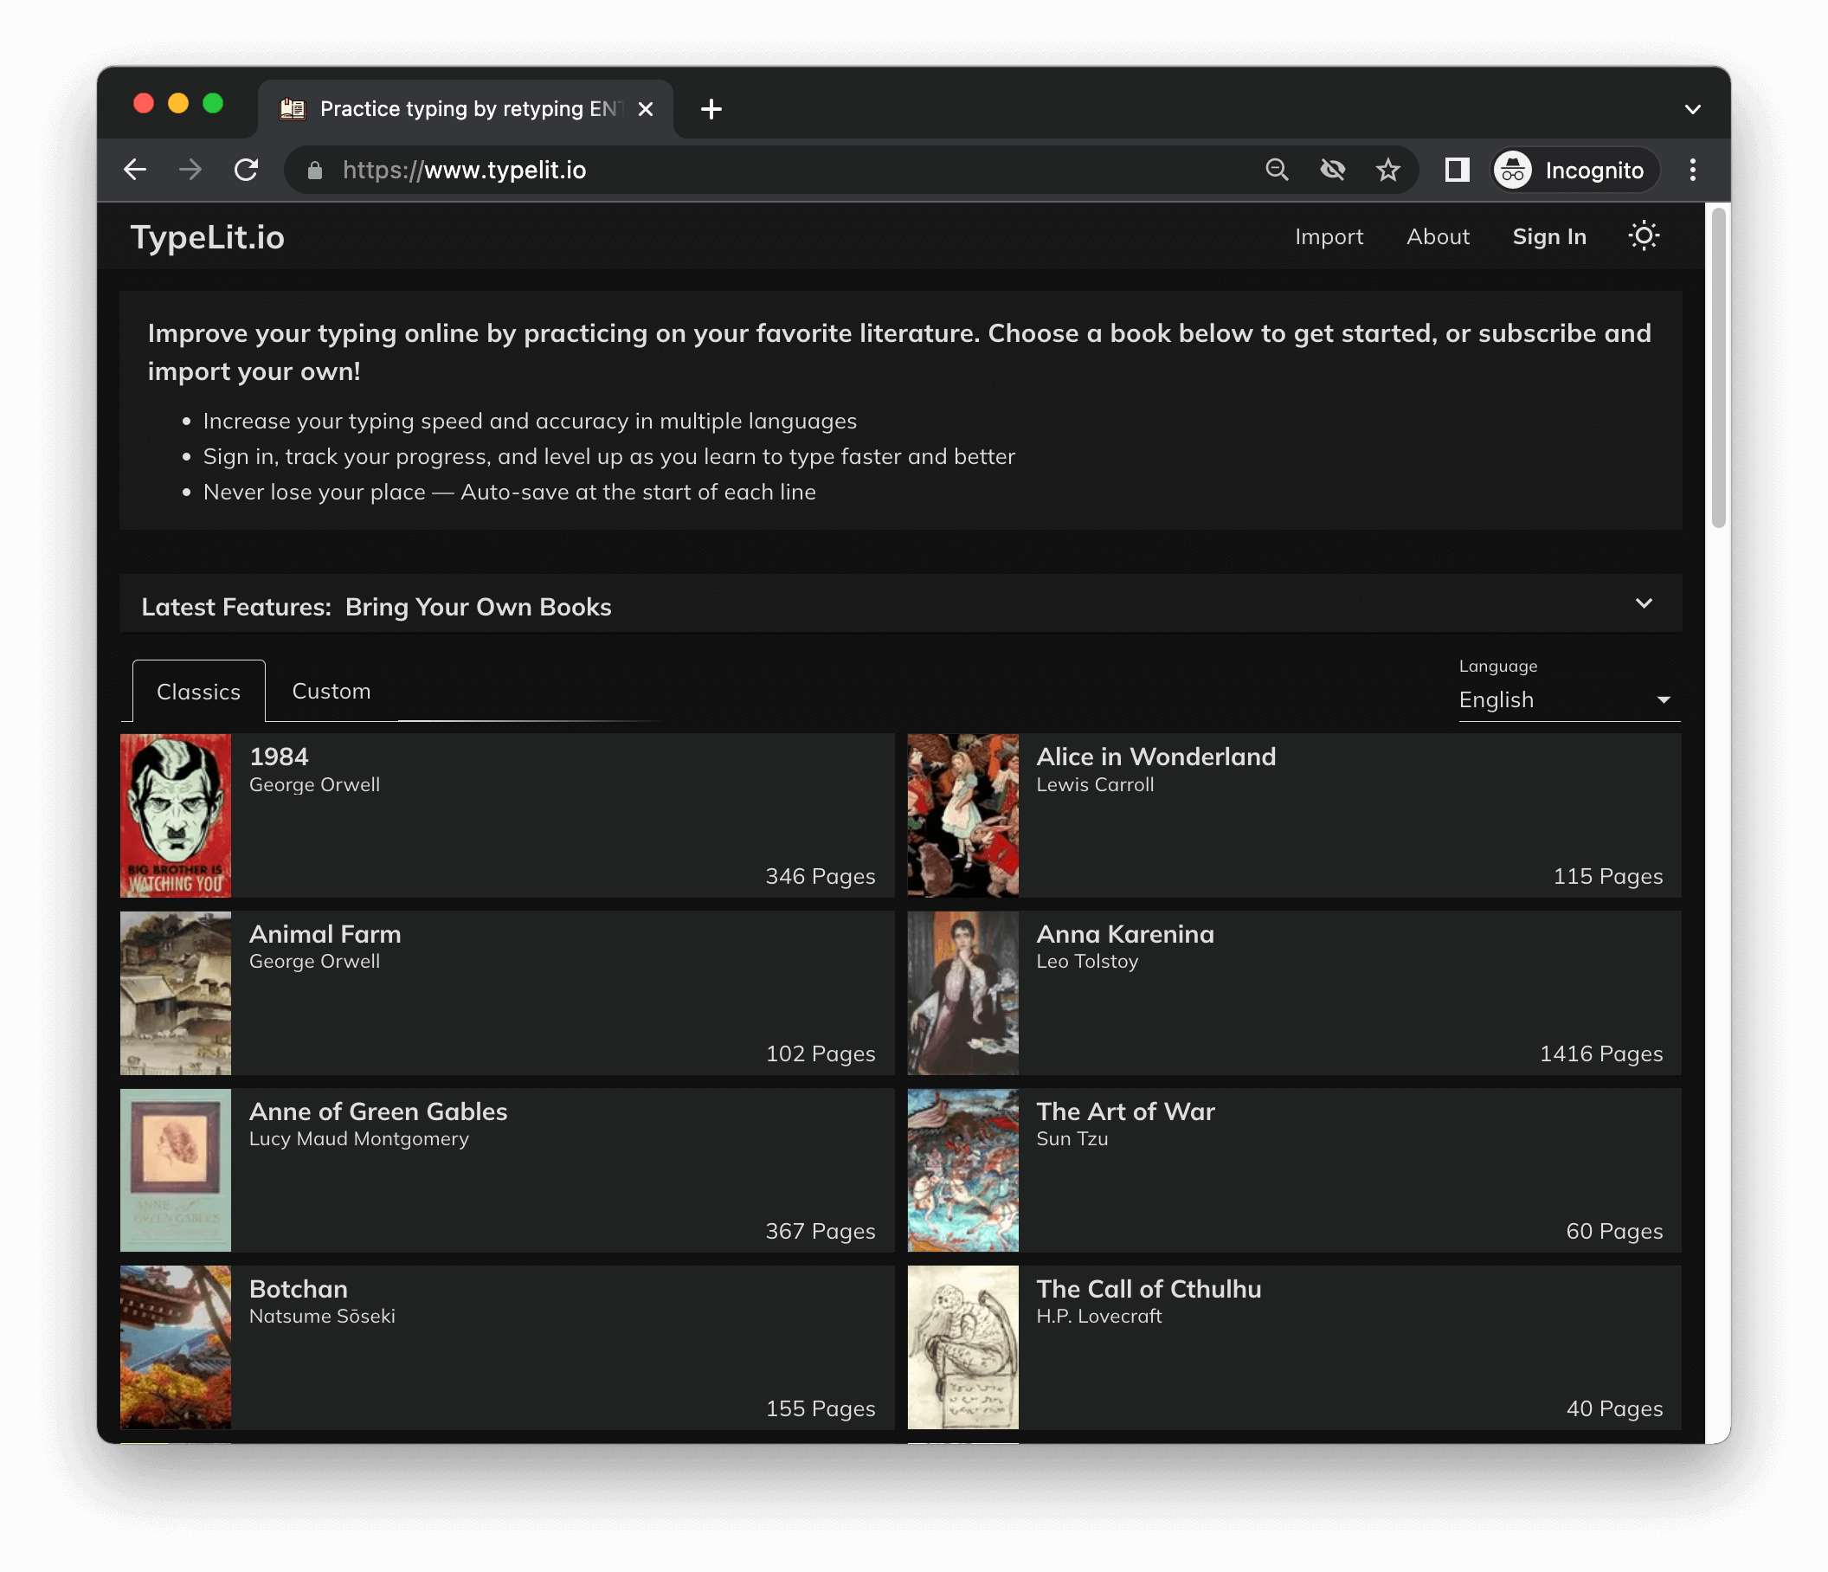Click the crossed-out eye tracking icon
Image resolution: width=1828 pixels, height=1572 pixels.
click(x=1332, y=170)
